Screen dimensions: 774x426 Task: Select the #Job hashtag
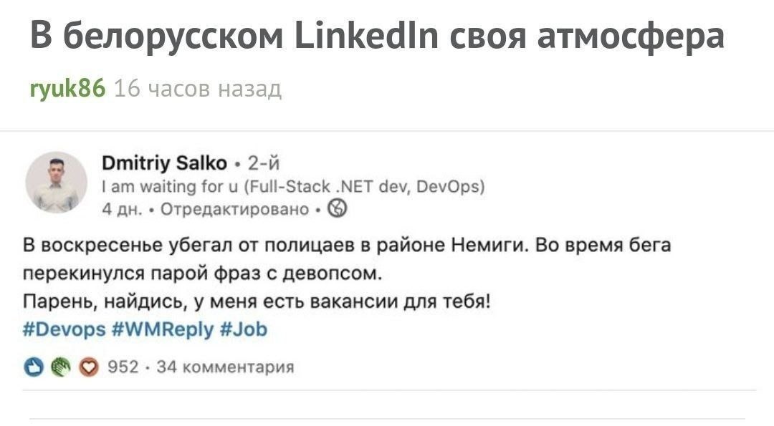[x=244, y=329]
